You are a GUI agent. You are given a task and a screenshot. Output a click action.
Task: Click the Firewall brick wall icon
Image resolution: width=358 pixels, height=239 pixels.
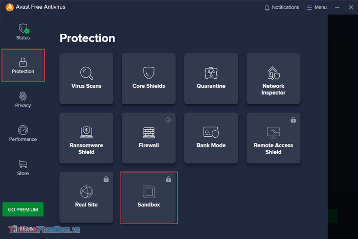click(x=149, y=132)
